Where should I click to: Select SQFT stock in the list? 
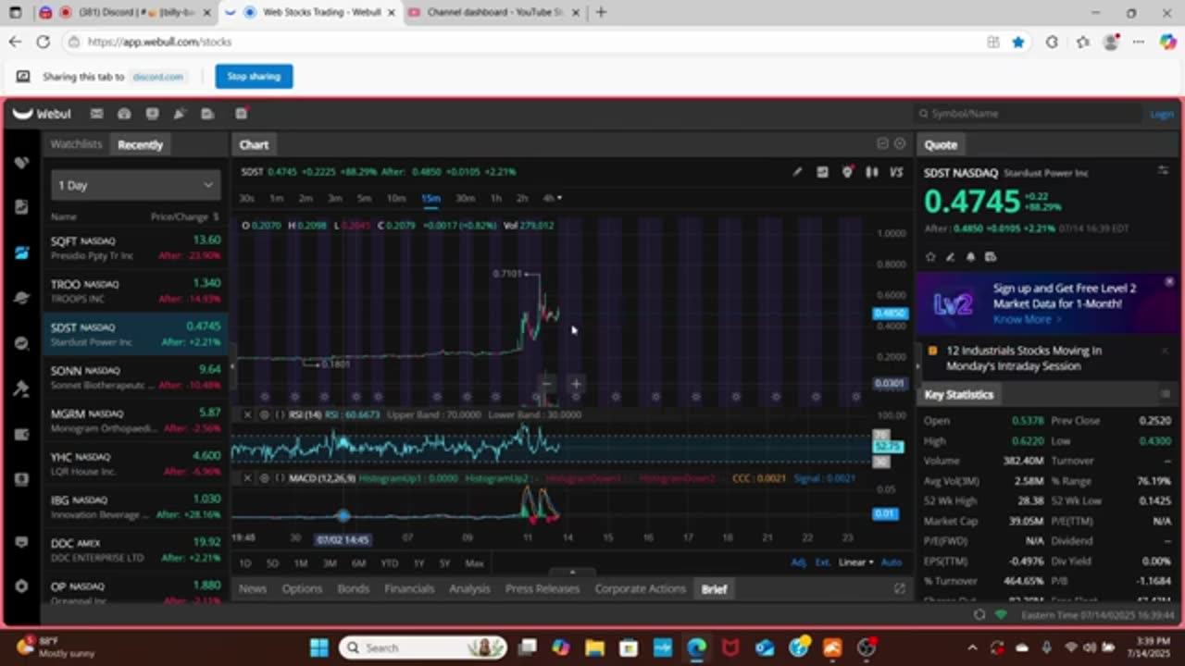(x=136, y=247)
